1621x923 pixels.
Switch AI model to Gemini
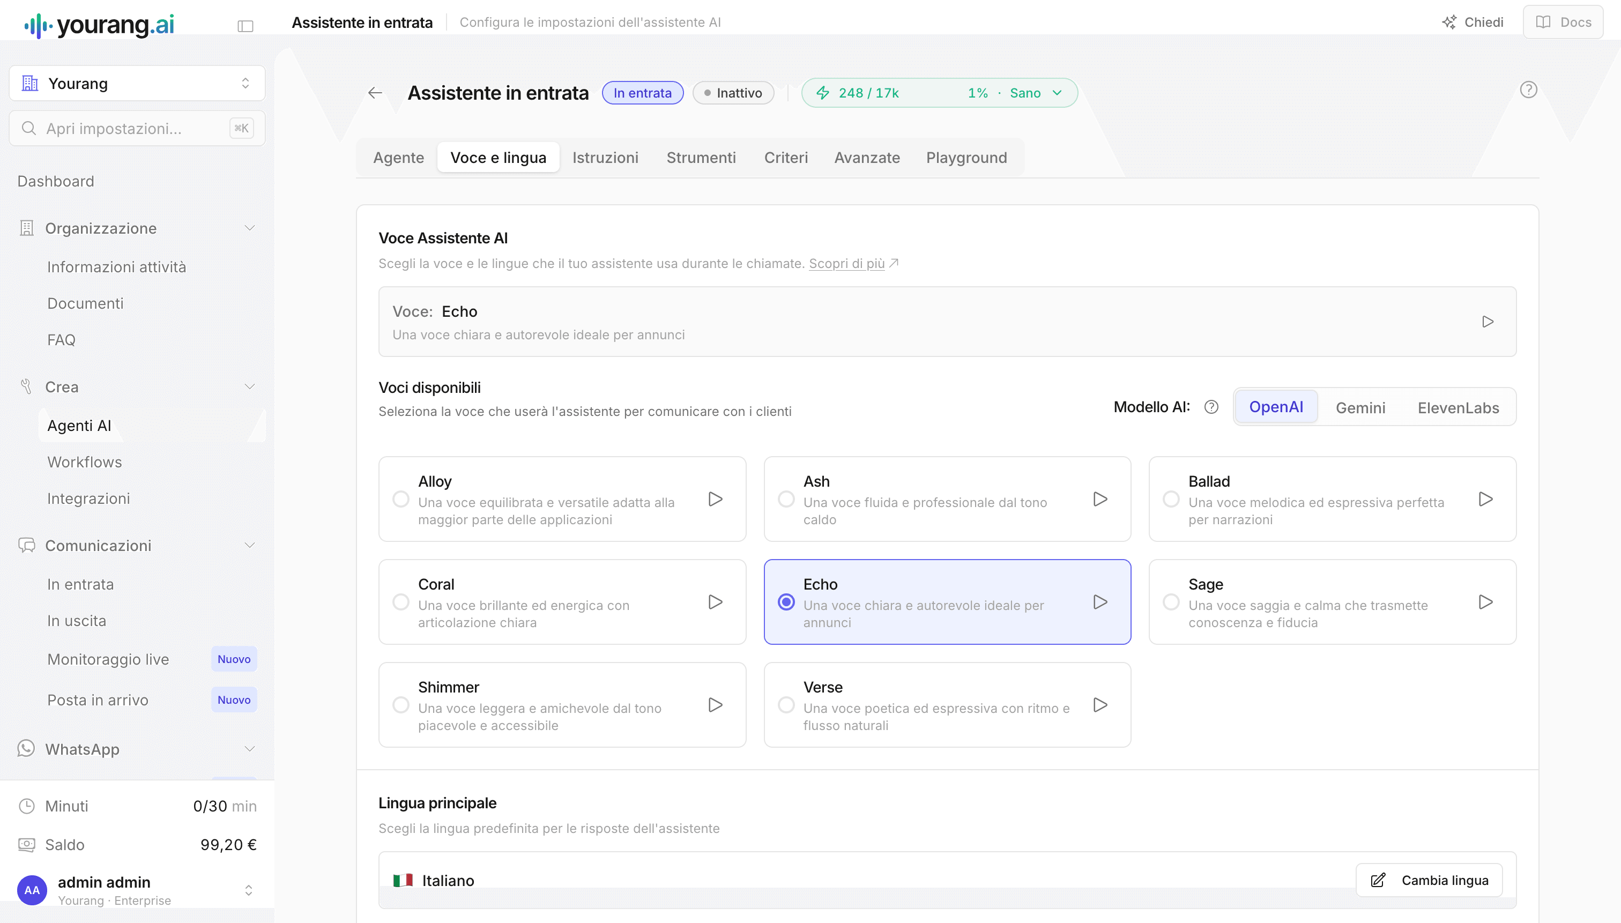[x=1360, y=407]
